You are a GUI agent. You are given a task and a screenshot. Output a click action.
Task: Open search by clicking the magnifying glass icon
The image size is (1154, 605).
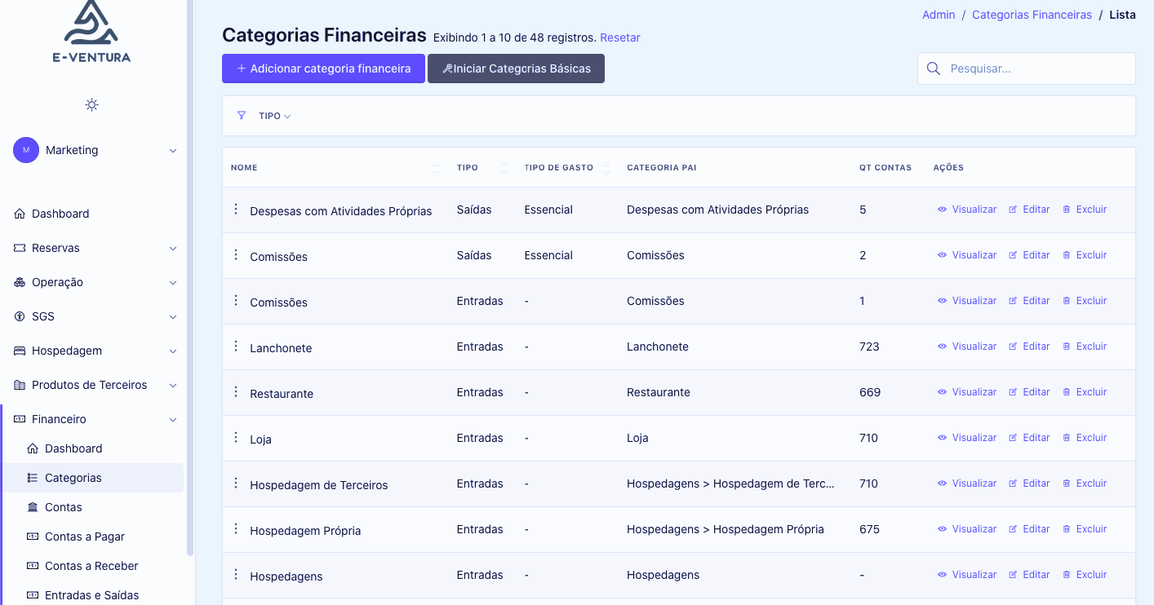(933, 68)
